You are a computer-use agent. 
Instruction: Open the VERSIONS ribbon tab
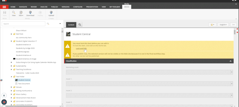pos(65,7)
